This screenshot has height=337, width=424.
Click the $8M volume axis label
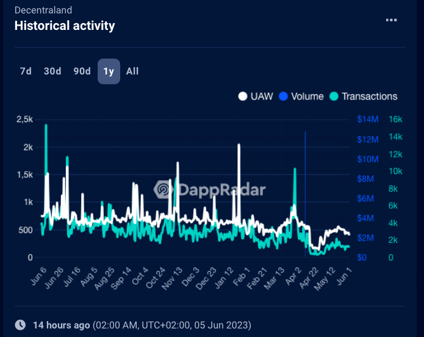tap(365, 179)
